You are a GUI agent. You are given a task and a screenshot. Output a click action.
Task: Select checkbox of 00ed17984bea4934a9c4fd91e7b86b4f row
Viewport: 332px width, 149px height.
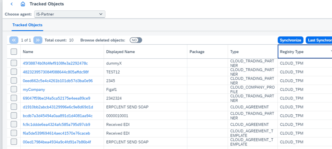pos(14,142)
